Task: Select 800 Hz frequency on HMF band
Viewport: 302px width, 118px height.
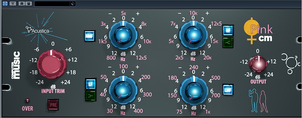Action: coord(111,58)
